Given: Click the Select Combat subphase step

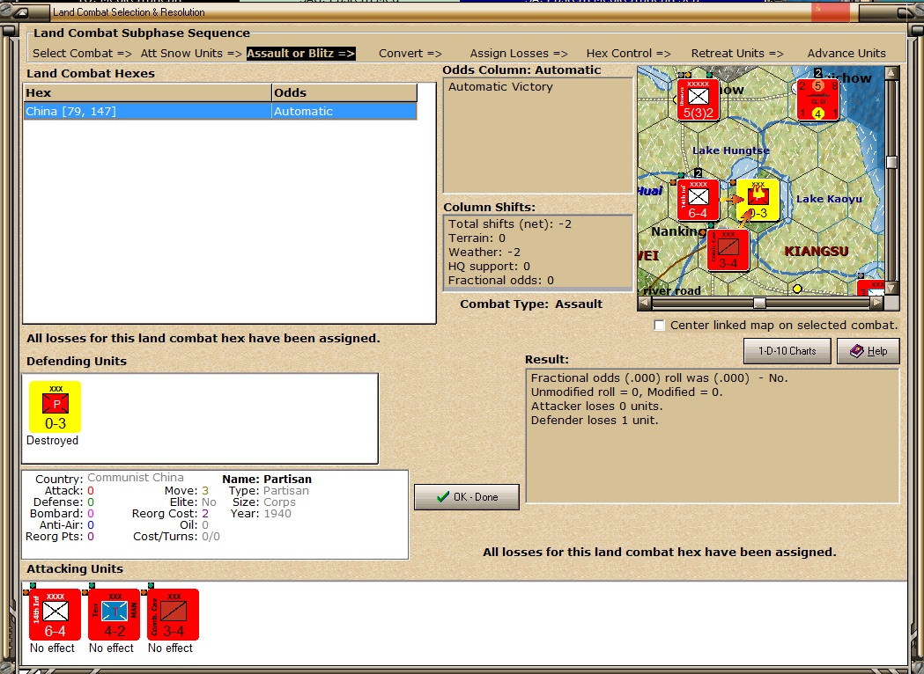Looking at the screenshot, I should tap(83, 54).
